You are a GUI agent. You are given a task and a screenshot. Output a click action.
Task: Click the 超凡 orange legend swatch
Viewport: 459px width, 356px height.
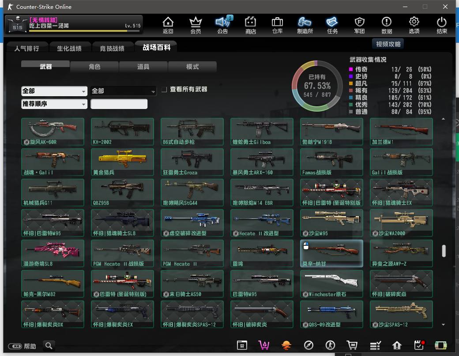[x=351, y=83]
